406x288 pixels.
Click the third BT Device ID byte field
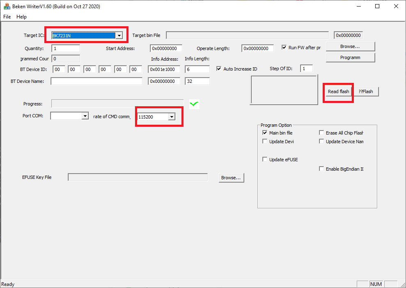click(89, 69)
